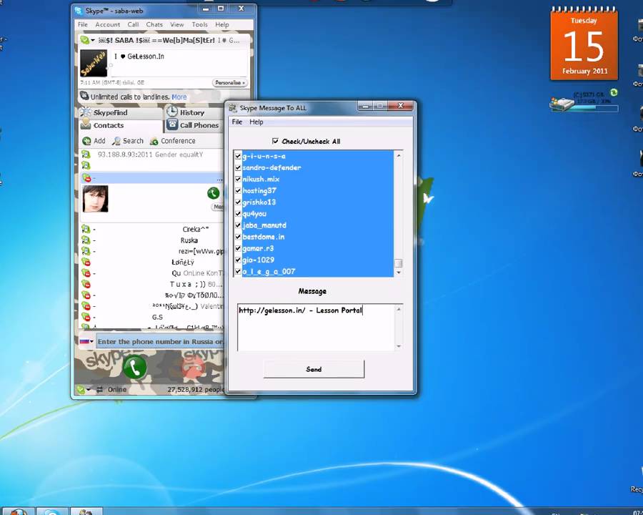Open Help menu in Skype Message To ALL
The width and height of the screenshot is (643, 515).
(256, 122)
